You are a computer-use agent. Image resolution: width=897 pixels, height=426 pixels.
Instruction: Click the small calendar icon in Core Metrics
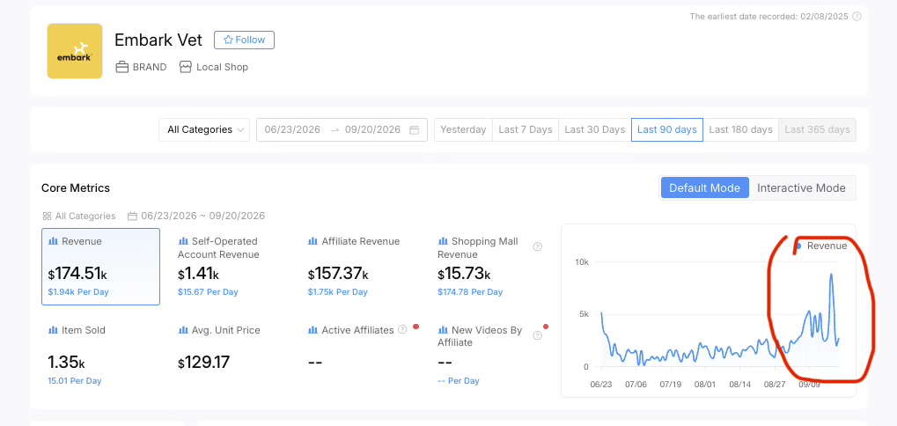pos(132,217)
